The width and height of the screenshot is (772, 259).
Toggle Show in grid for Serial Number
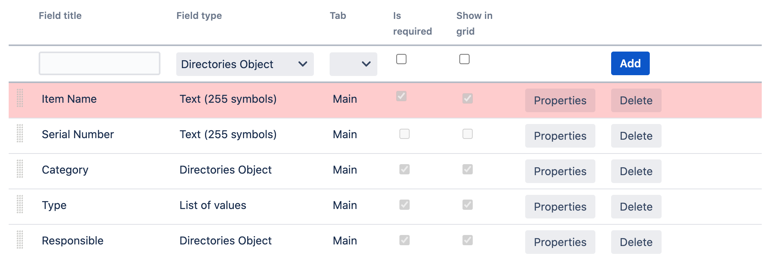468,134
